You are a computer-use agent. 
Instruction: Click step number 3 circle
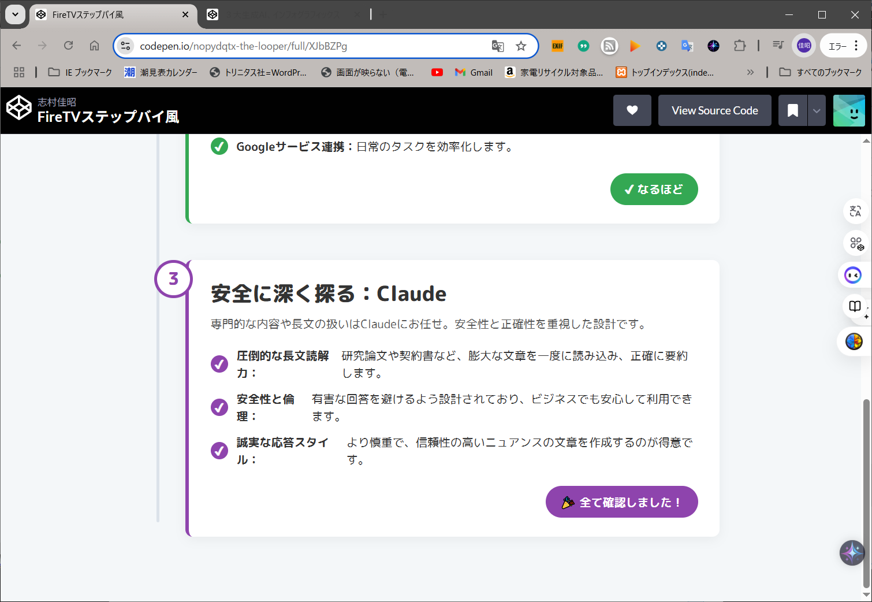click(x=173, y=279)
